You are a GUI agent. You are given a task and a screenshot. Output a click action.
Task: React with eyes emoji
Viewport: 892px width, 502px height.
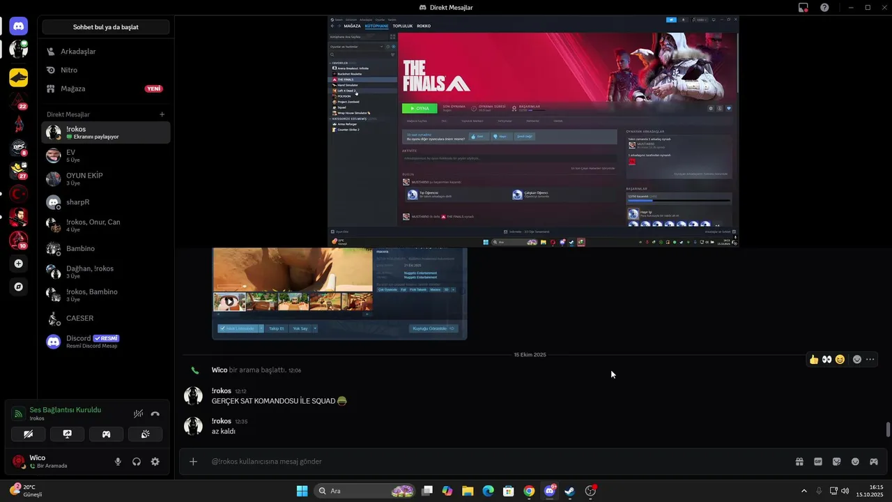point(826,360)
